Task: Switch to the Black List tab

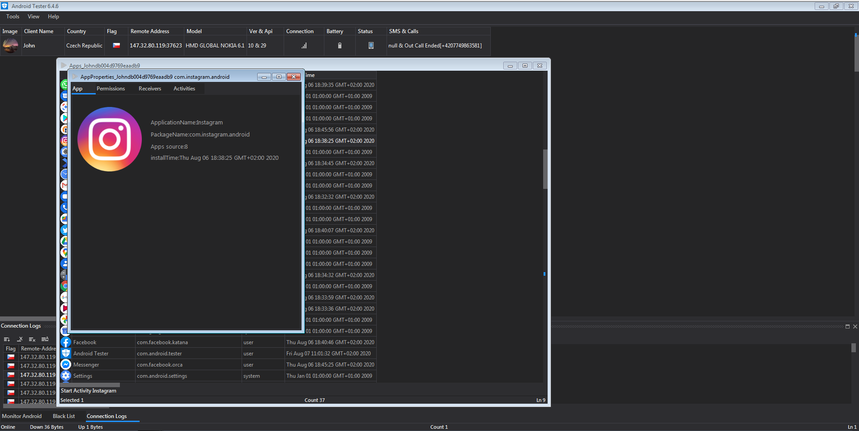Action: (x=64, y=416)
